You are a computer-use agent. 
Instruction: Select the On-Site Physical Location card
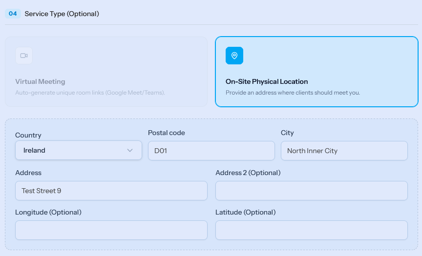[x=317, y=72]
